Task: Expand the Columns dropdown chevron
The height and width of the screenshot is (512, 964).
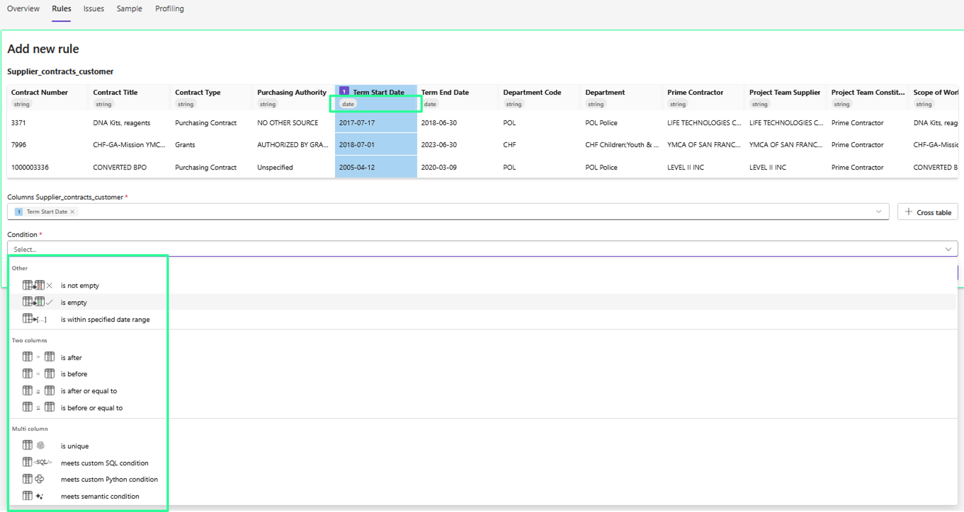Action: click(878, 212)
